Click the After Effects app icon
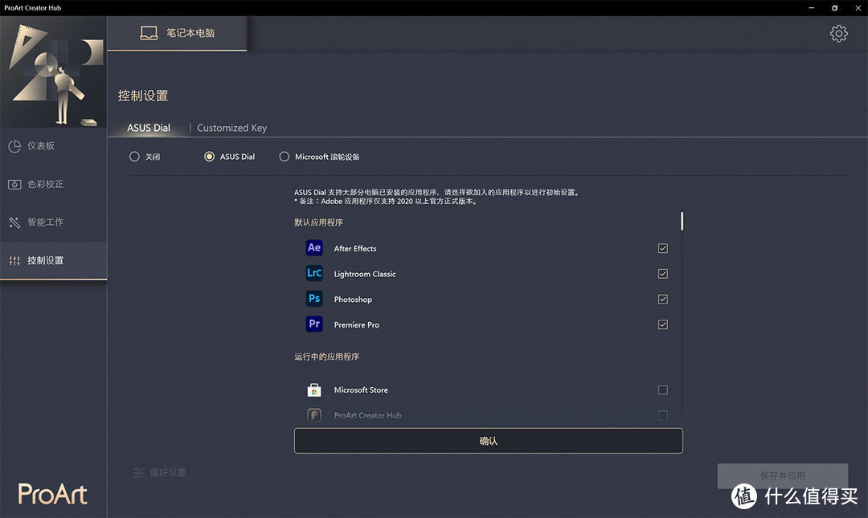868x518 pixels. pos(314,248)
